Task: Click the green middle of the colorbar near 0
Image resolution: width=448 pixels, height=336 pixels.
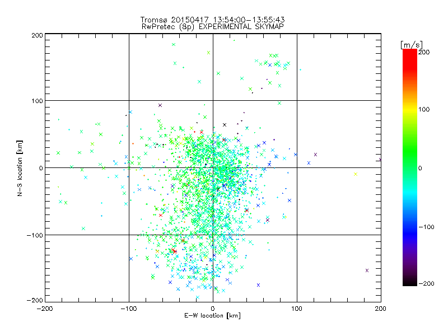Action: point(410,167)
